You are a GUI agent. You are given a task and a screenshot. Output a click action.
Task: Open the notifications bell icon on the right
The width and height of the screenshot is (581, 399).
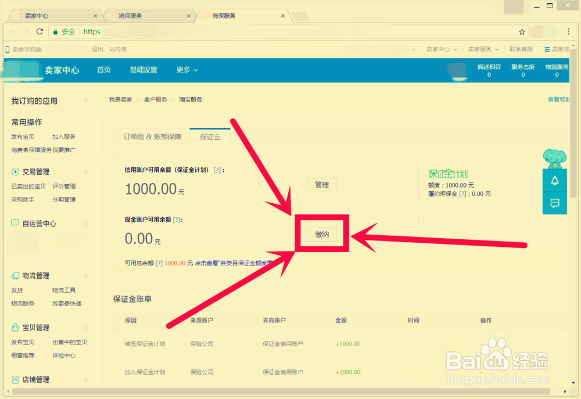tap(554, 181)
